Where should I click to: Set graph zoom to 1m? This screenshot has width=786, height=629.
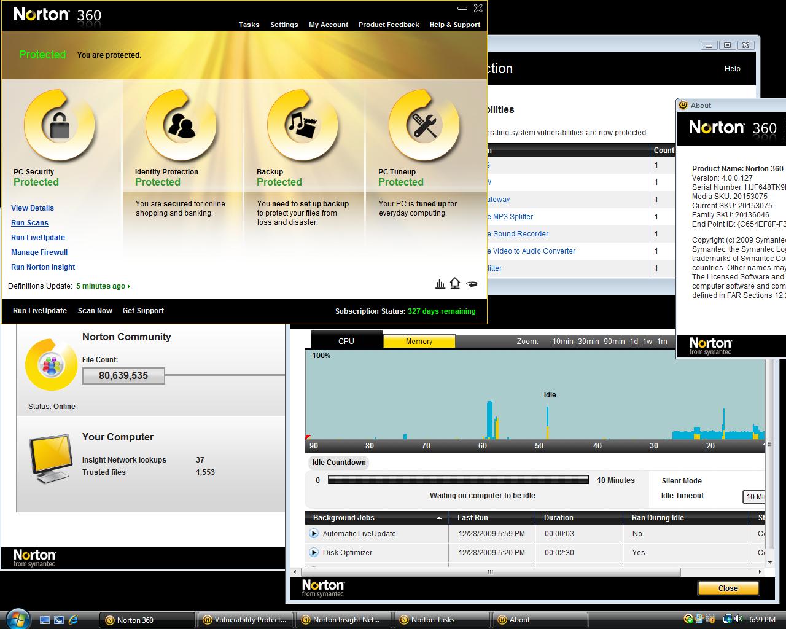tap(662, 342)
